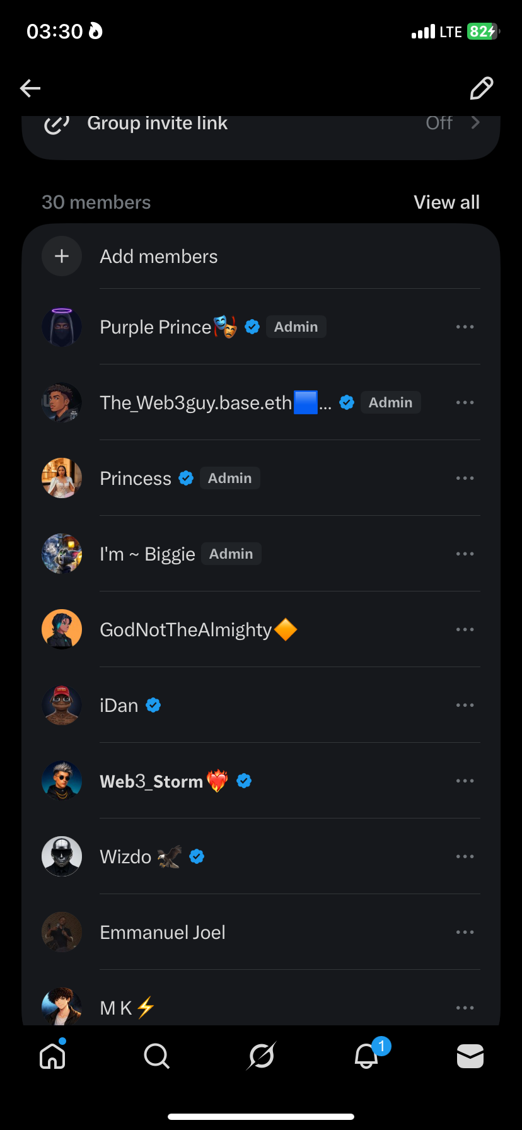Open more options for iDan

tap(465, 705)
